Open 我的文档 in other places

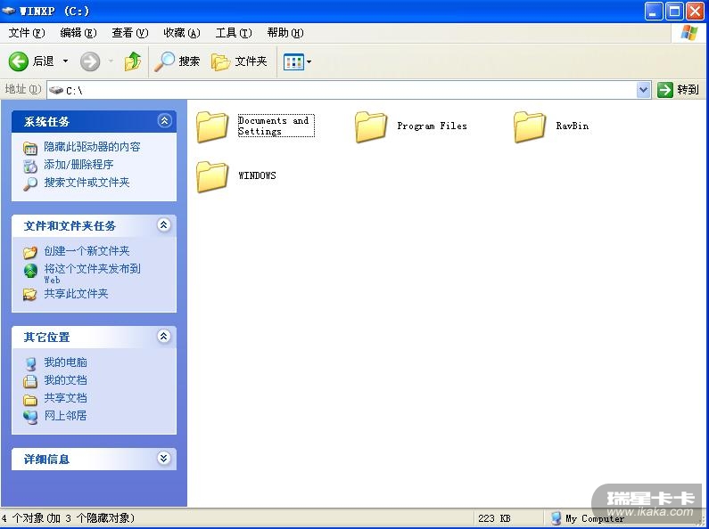click(x=65, y=380)
